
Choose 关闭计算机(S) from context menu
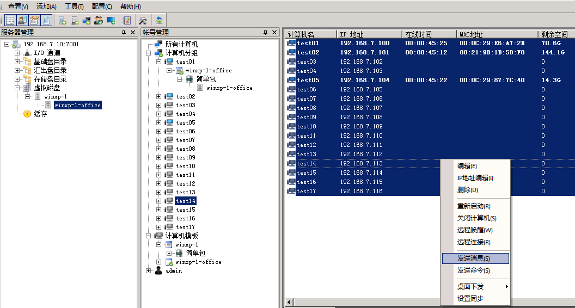[475, 218]
